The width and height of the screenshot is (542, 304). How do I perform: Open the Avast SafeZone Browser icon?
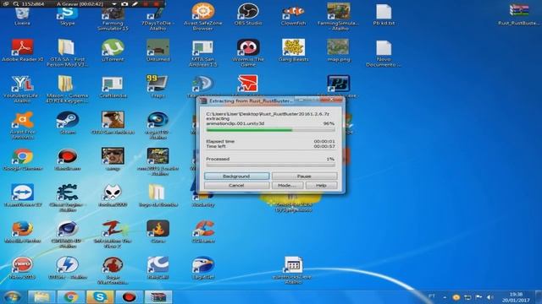202,17
